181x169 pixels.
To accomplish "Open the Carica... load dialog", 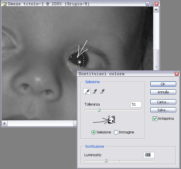I will pyautogui.click(x=163, y=102).
